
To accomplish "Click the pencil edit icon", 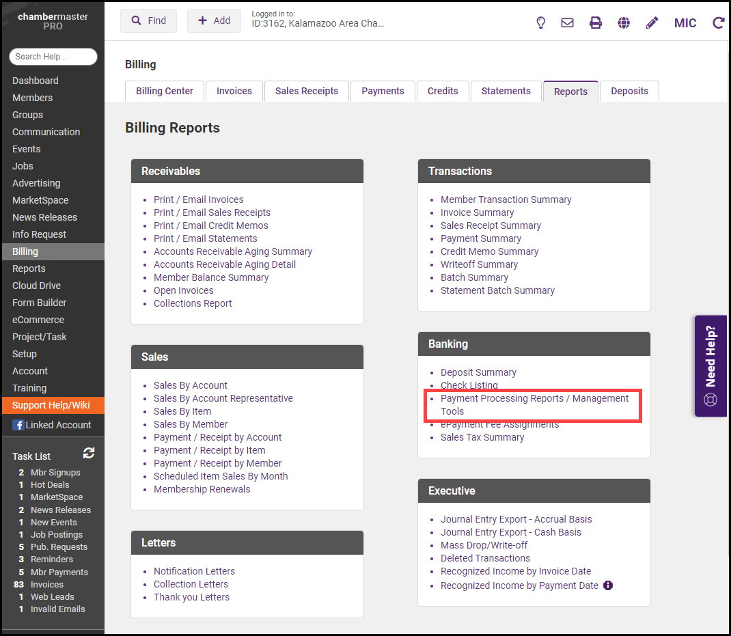I will [x=652, y=23].
